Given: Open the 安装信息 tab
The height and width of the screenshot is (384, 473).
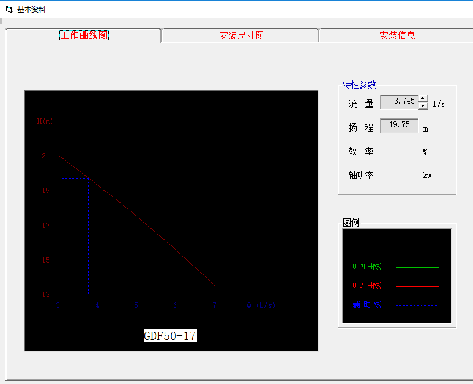Looking at the screenshot, I should point(398,35).
